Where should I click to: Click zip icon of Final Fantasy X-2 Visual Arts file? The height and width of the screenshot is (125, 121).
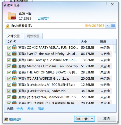click(x=14, y=60)
